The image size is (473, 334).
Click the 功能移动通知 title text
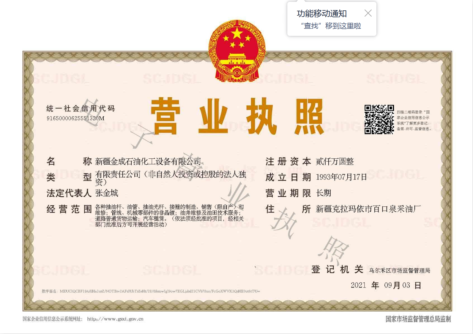(321, 14)
